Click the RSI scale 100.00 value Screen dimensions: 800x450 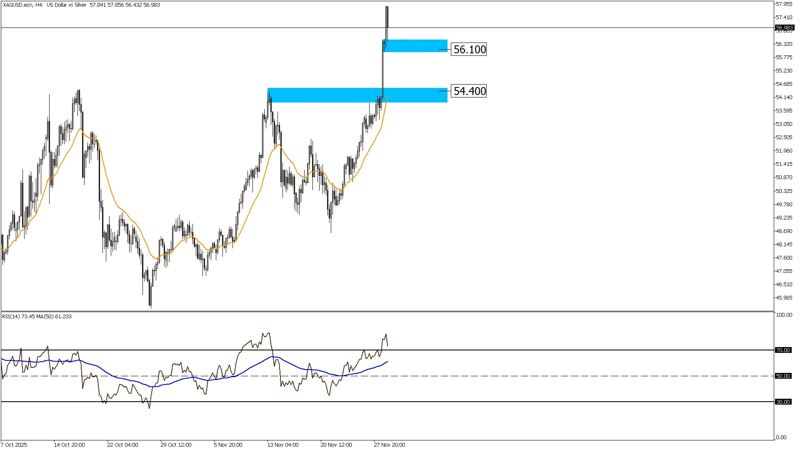784,315
